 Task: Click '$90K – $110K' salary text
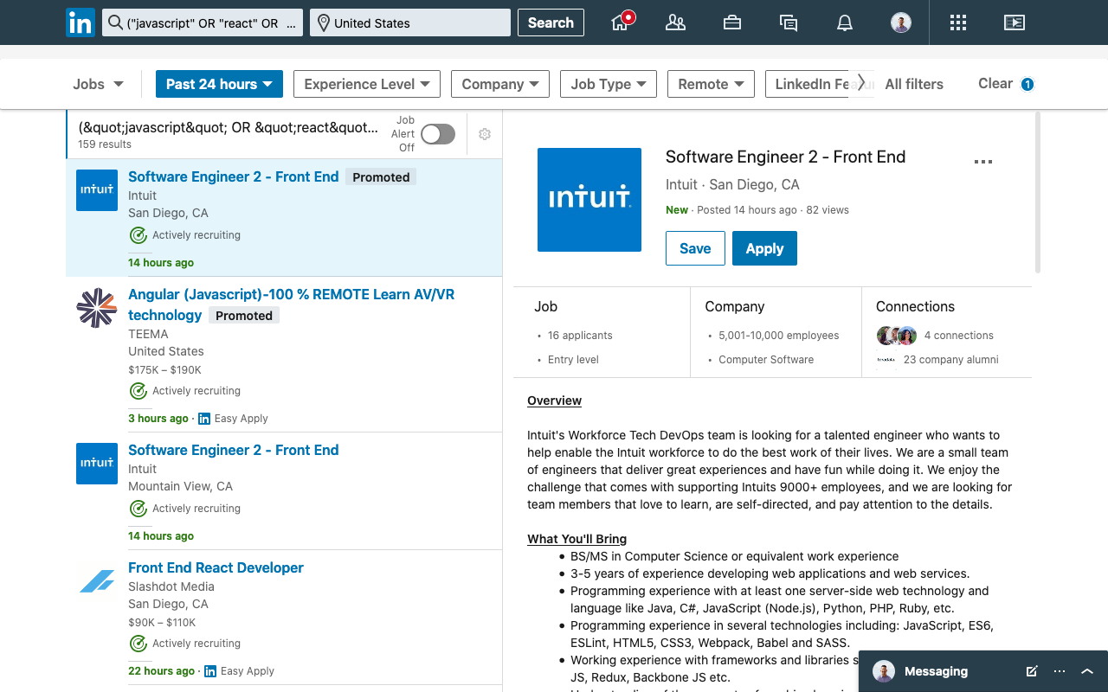162,623
